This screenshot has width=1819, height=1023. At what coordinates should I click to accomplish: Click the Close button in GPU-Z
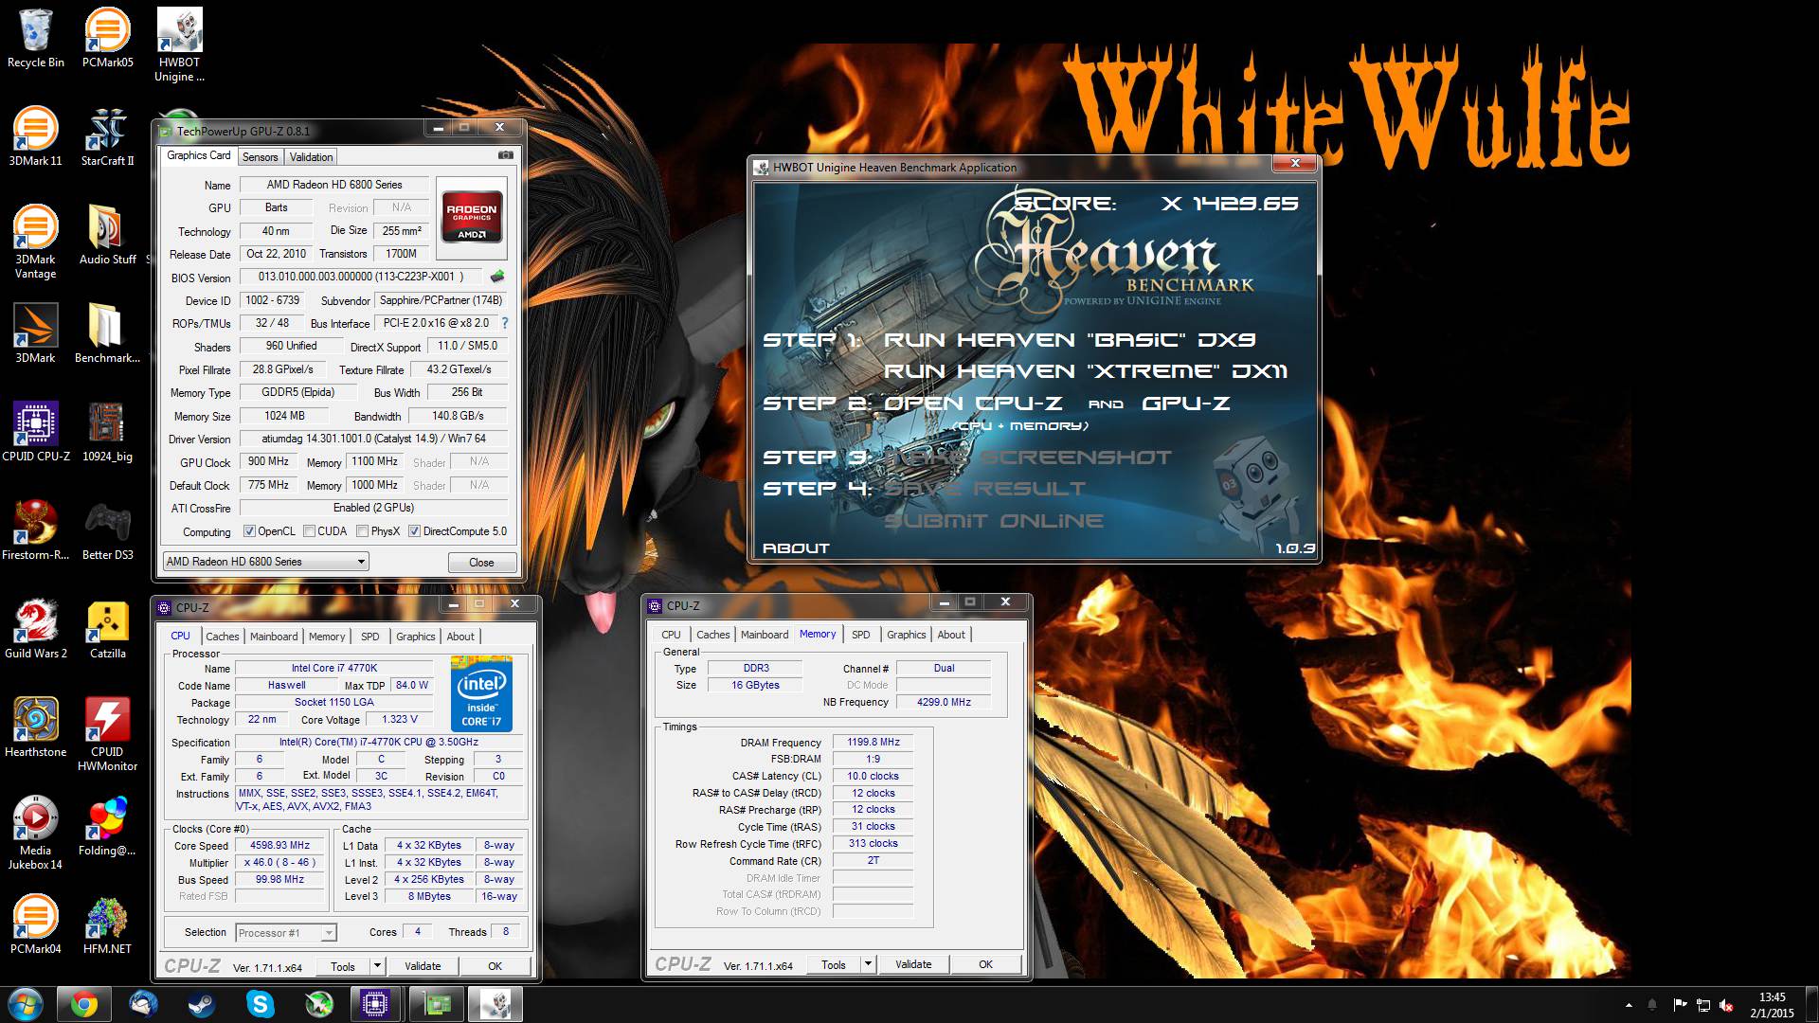pos(481,563)
